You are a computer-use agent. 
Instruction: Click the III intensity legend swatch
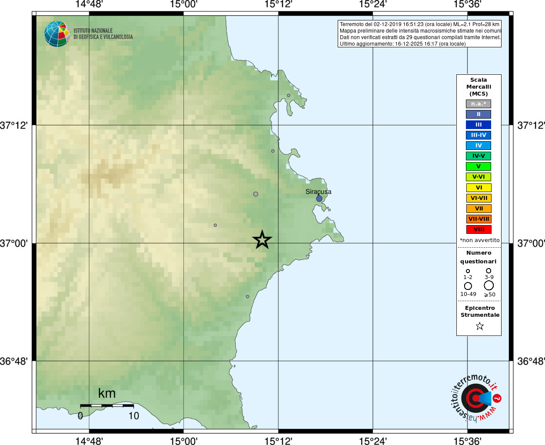(479, 125)
